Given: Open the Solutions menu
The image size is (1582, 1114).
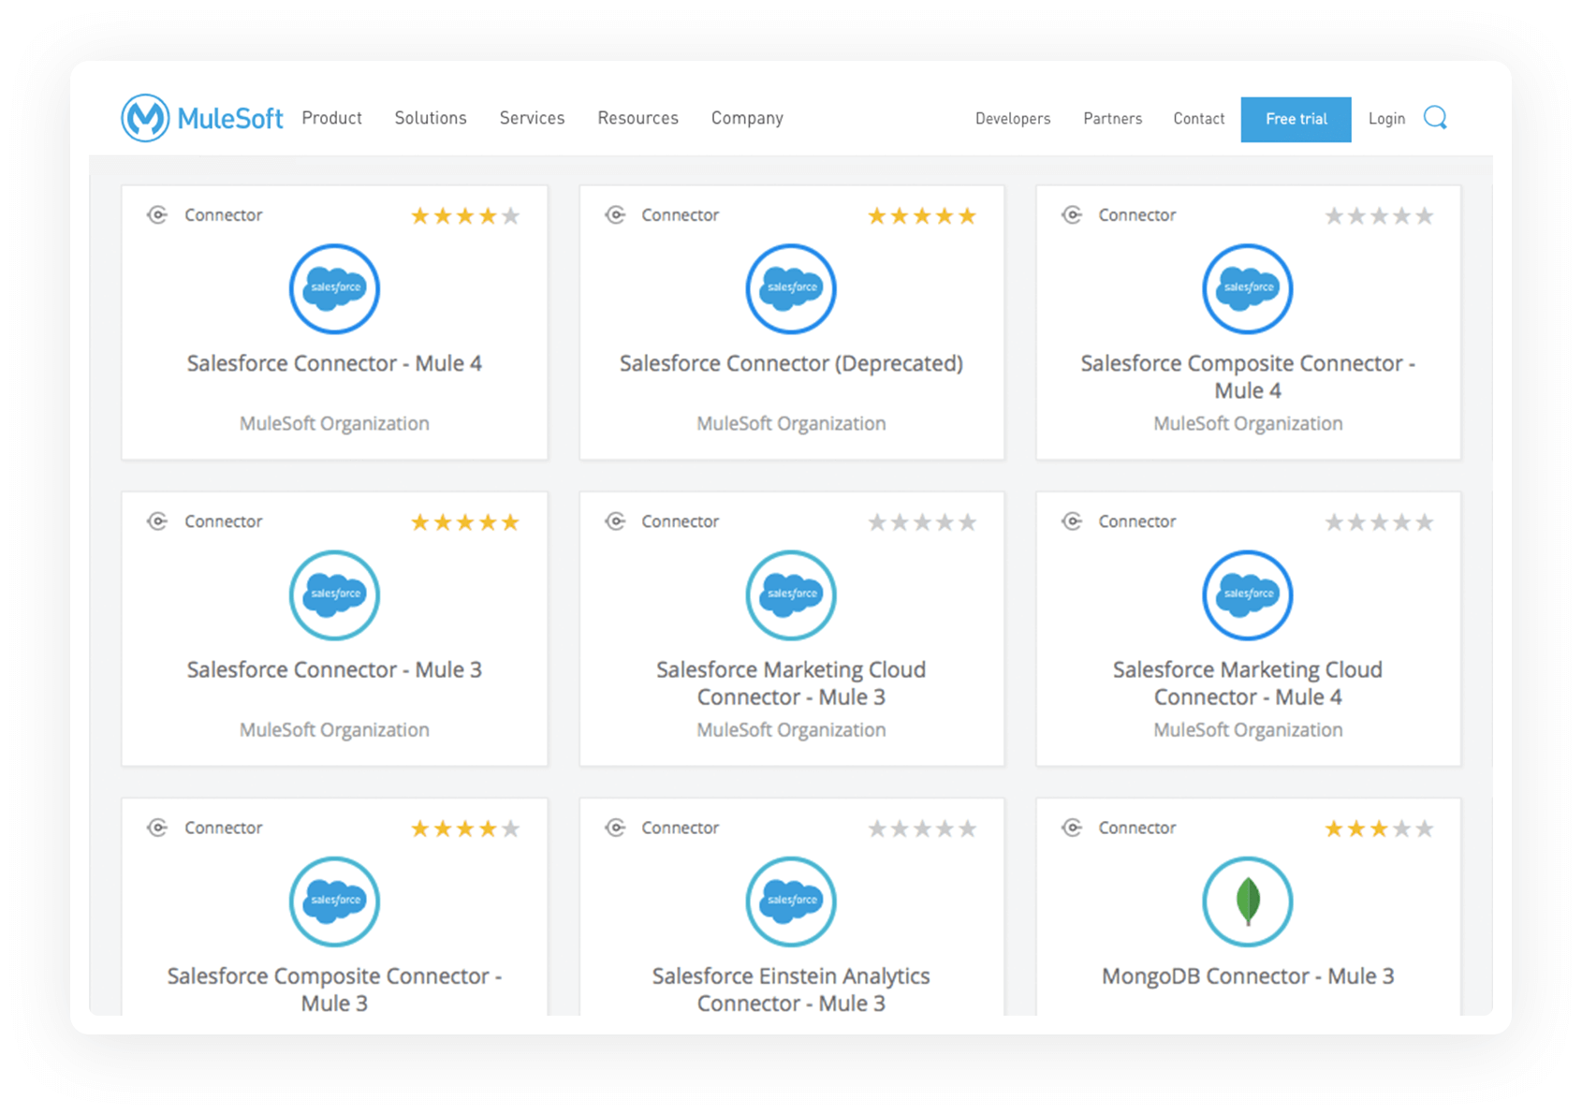Looking at the screenshot, I should pos(431,118).
